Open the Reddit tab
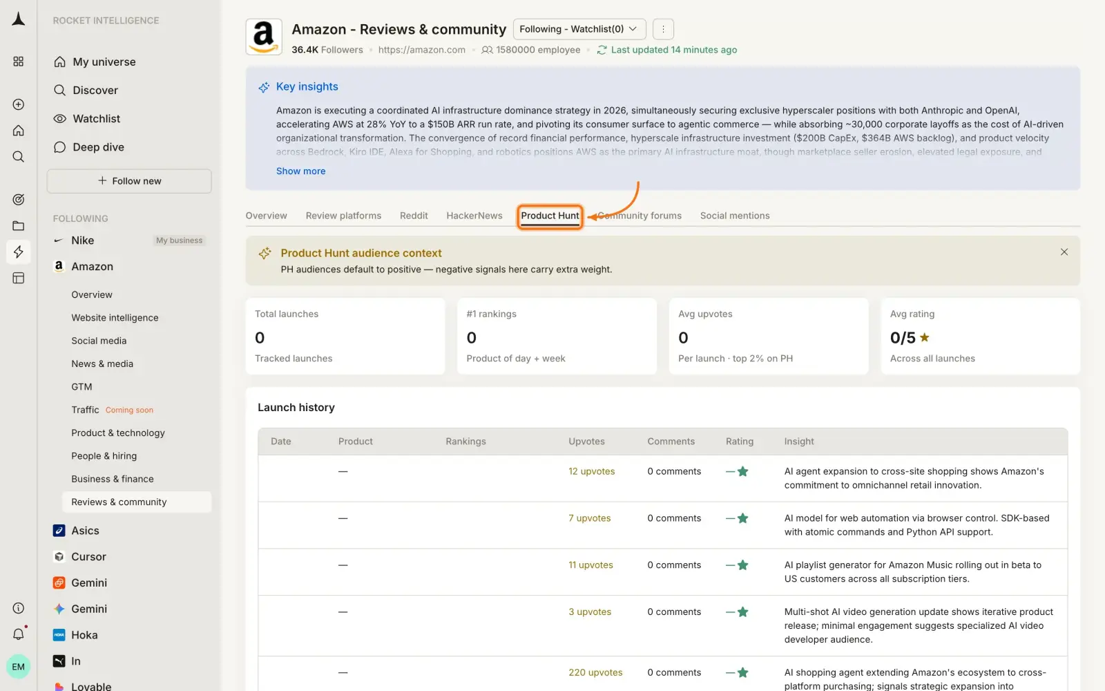Image resolution: width=1105 pixels, height=691 pixels. point(414,216)
